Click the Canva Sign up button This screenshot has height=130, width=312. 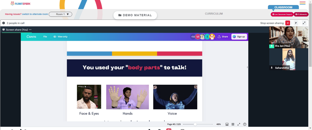(x=239, y=37)
